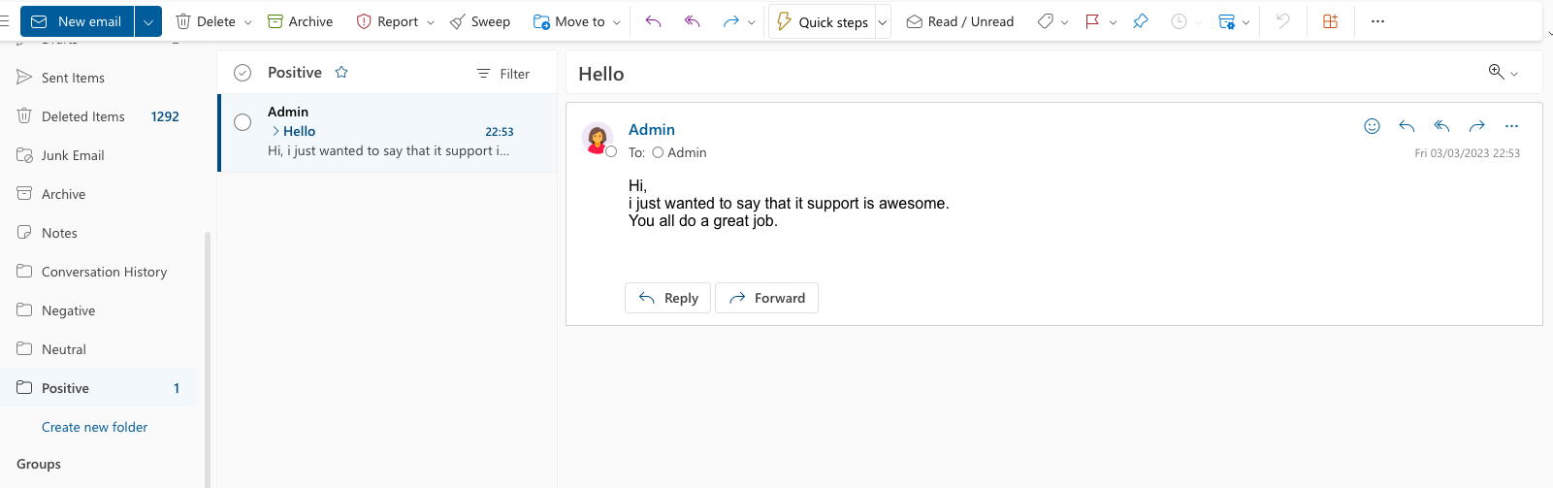This screenshot has width=1553, height=488.
Task: React with the smiley emoji icon
Action: point(1372,126)
